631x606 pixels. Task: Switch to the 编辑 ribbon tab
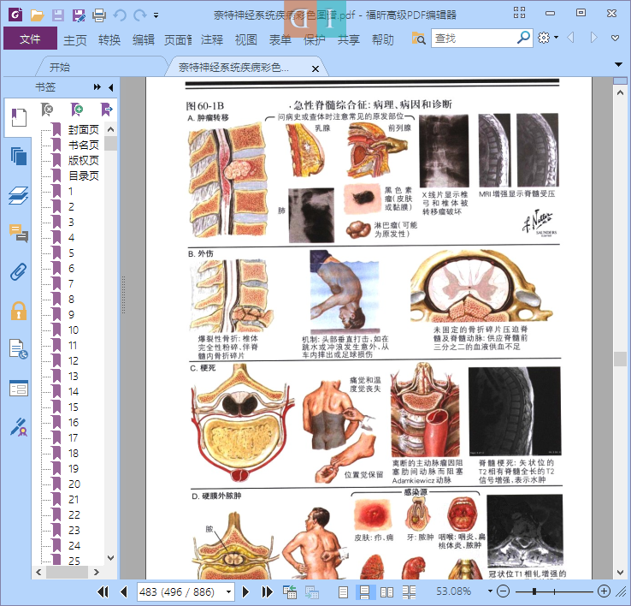pyautogui.click(x=144, y=40)
